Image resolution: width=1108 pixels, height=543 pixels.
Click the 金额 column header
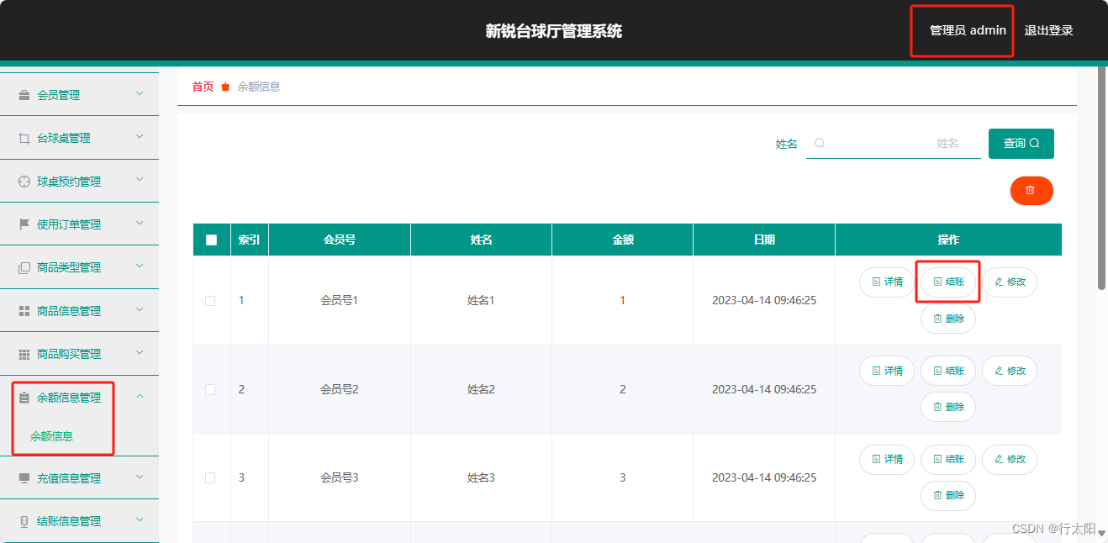623,240
